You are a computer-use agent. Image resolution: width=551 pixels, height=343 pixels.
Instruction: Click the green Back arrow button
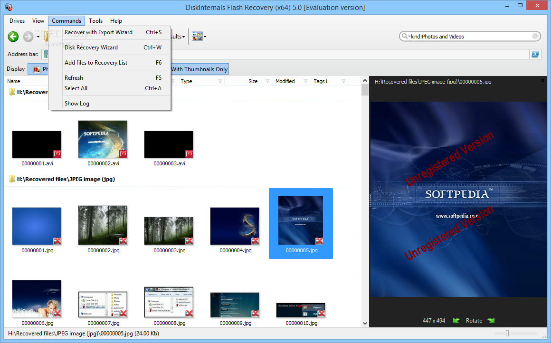click(13, 37)
